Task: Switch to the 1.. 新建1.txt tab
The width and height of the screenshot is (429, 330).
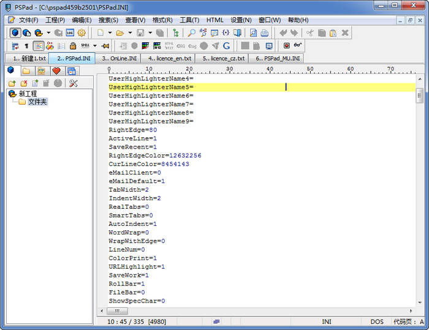Action: click(x=28, y=59)
